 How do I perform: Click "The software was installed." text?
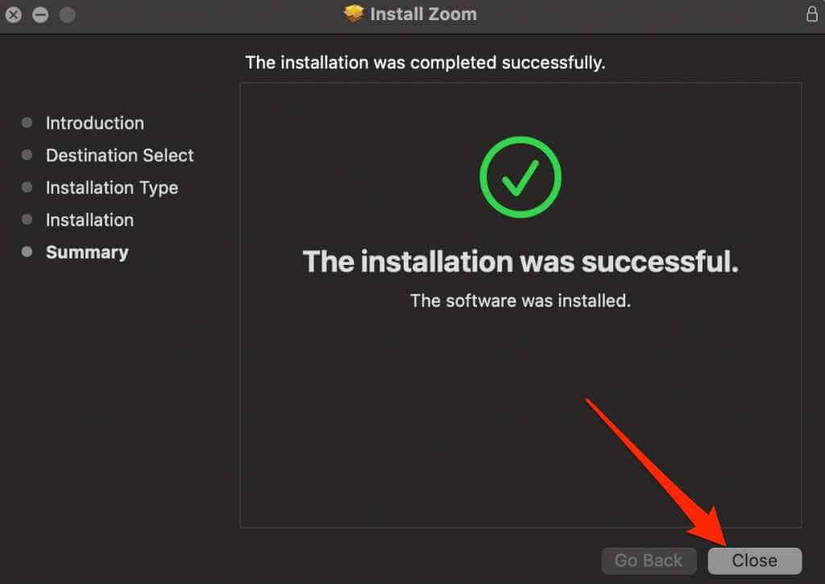520,300
